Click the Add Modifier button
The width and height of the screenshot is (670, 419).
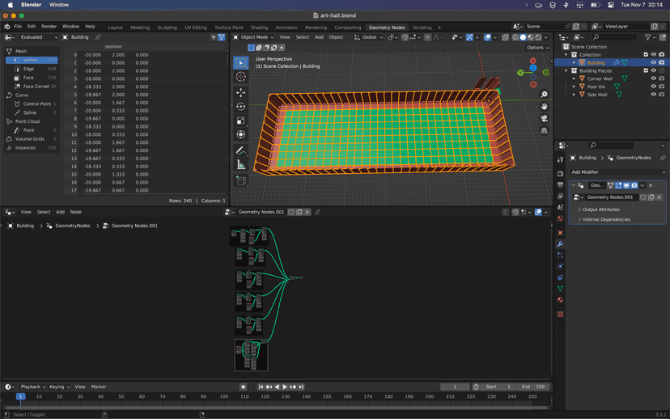(x=586, y=172)
